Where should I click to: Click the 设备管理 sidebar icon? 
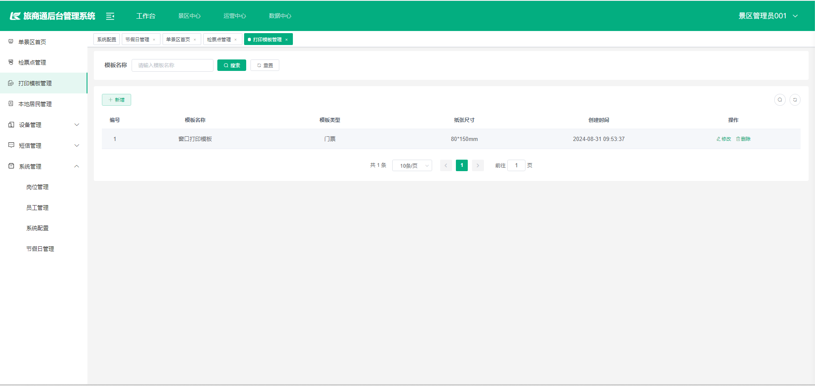(x=11, y=124)
